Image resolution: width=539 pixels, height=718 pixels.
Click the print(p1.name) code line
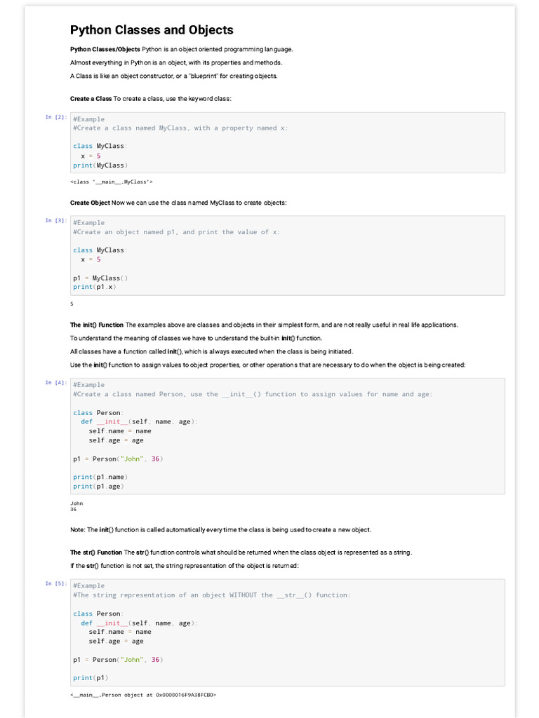100,477
